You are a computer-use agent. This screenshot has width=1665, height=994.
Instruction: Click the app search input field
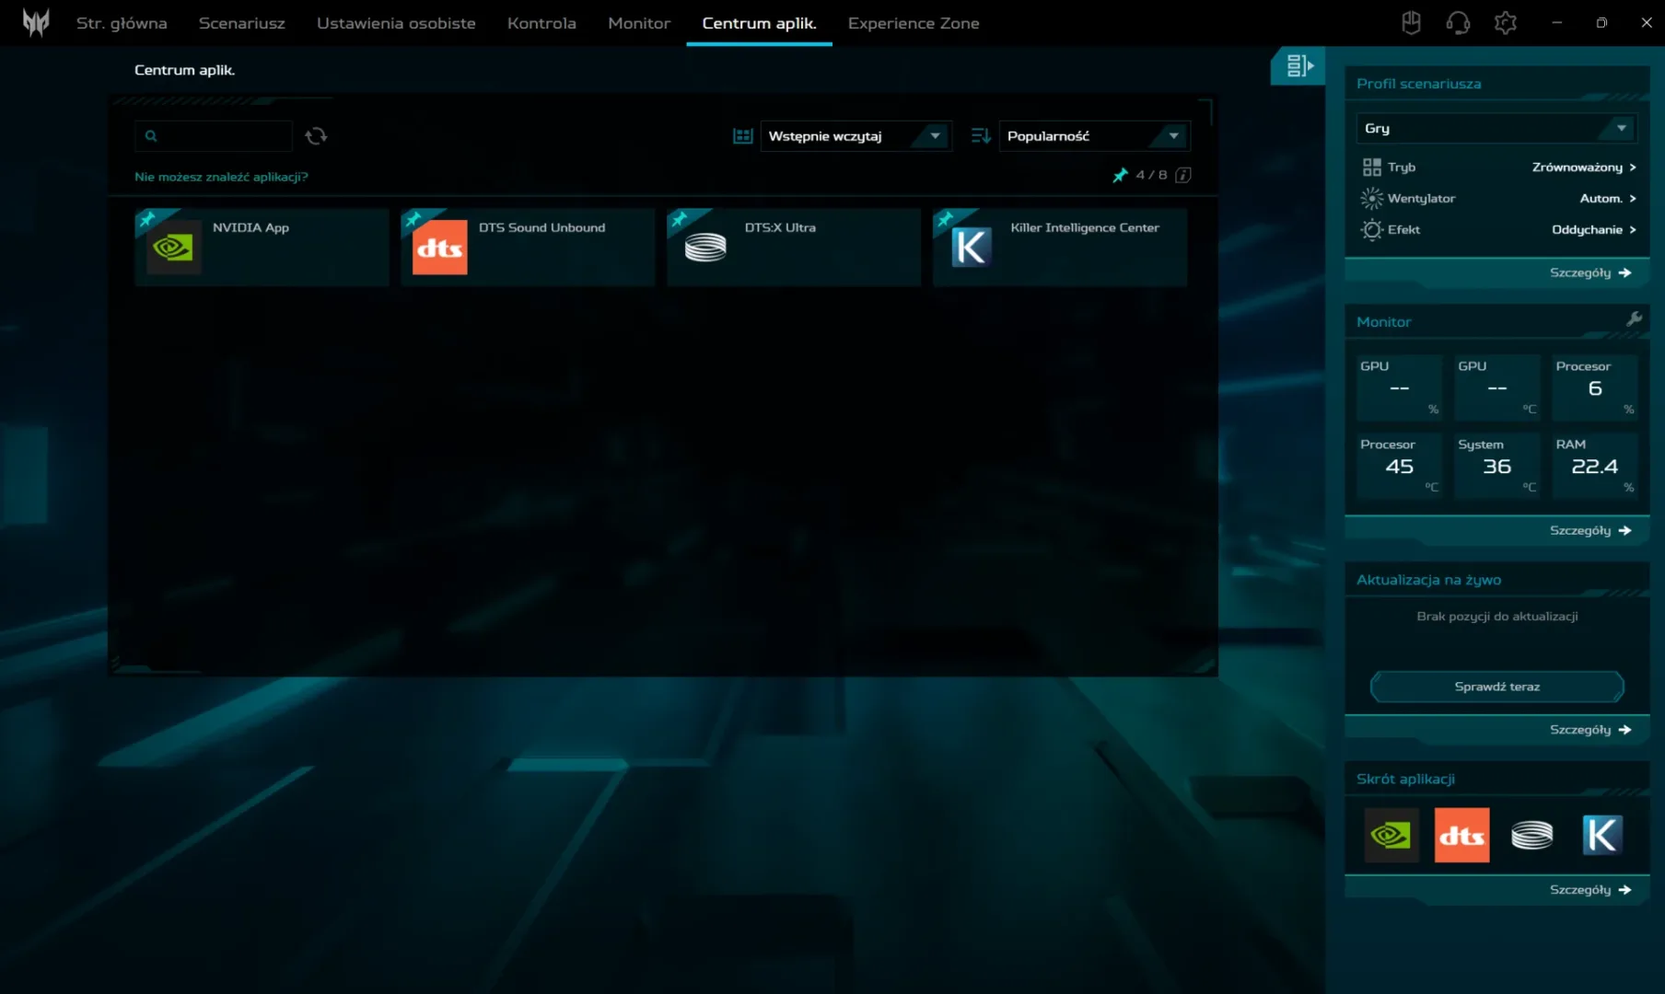(214, 136)
